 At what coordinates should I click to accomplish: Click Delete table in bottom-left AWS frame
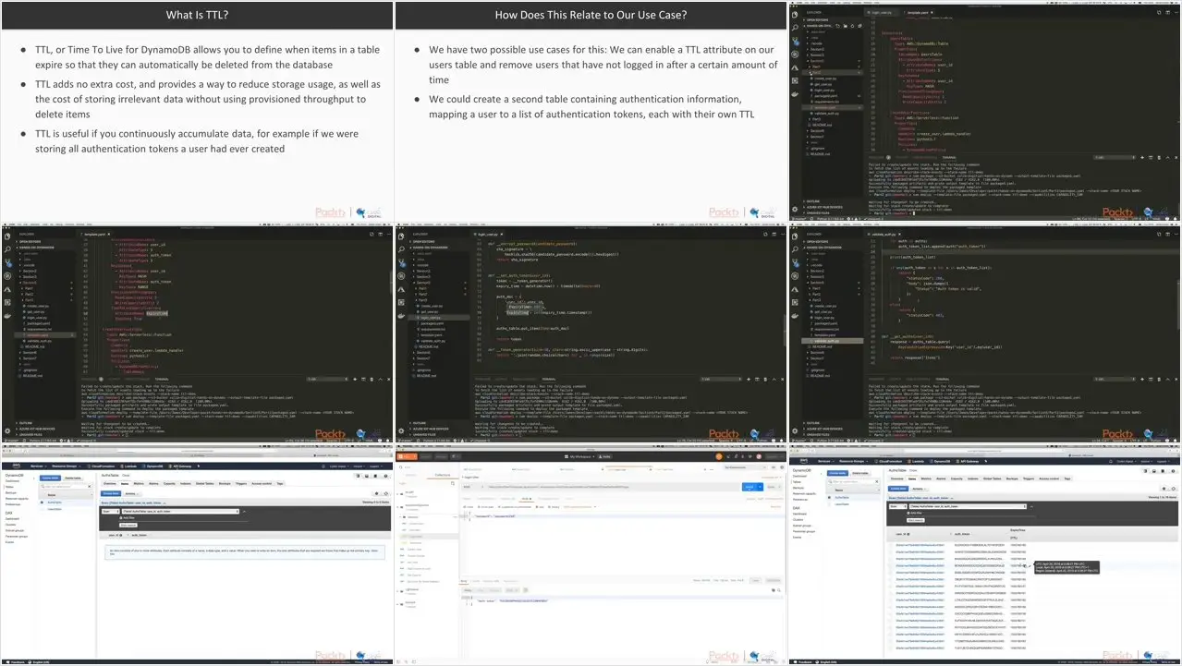click(73, 478)
